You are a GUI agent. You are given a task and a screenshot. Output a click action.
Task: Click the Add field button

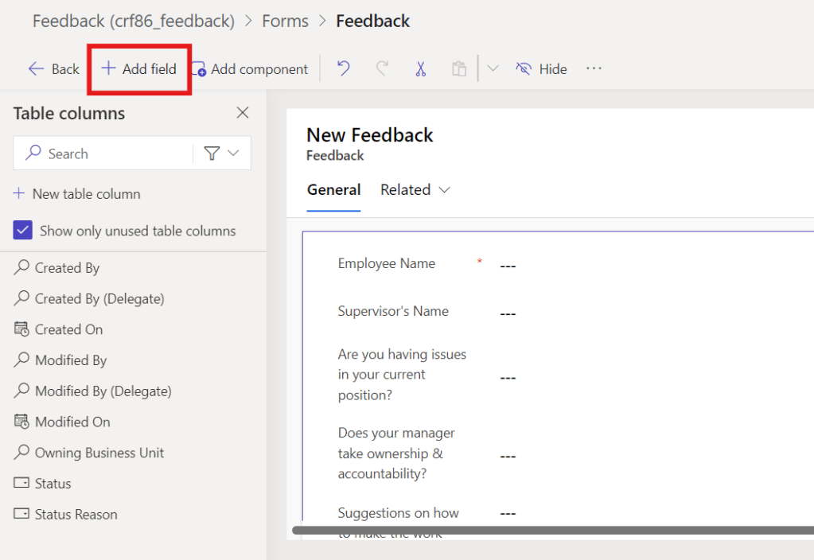click(x=139, y=69)
